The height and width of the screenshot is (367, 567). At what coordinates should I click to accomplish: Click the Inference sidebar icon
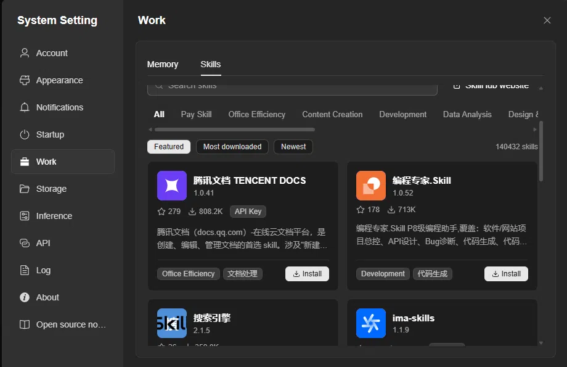click(25, 216)
